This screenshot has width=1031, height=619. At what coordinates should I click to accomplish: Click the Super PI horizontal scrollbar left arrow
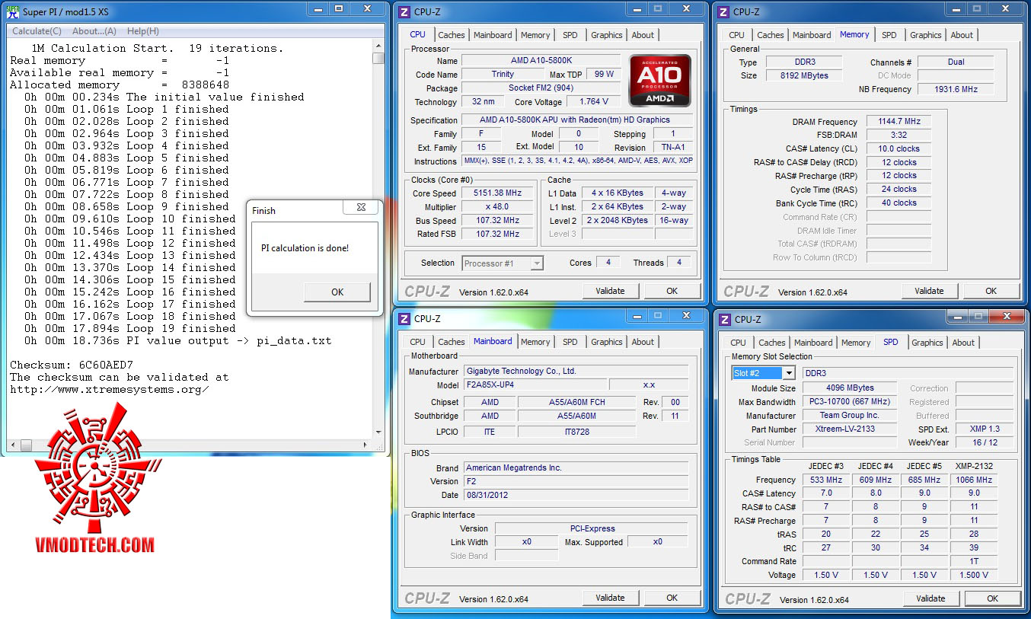[x=12, y=445]
